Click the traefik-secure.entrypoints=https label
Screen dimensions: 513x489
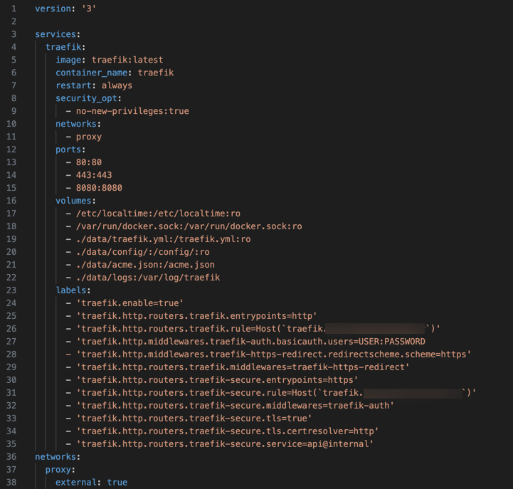pyautogui.click(x=217, y=379)
